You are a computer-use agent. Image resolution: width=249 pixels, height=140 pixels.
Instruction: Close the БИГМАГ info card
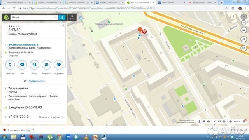pos(63,25)
